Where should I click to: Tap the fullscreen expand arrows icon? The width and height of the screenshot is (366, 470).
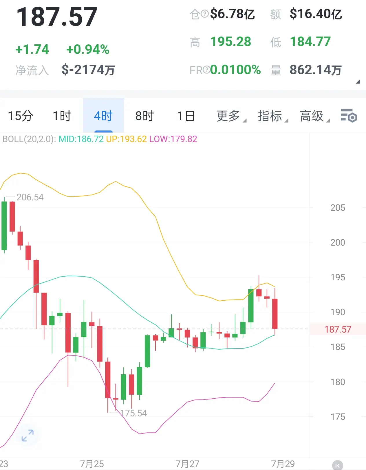28,435
